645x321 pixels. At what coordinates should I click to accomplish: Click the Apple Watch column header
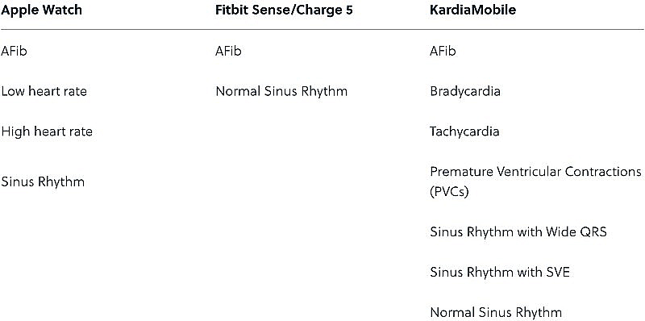point(41,10)
